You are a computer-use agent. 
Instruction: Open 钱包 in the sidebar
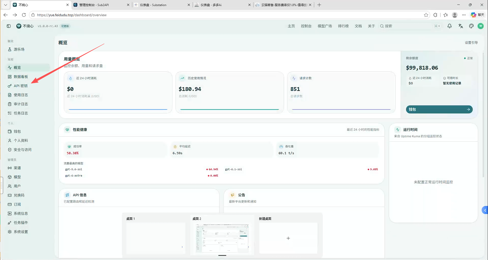tap(28, 131)
